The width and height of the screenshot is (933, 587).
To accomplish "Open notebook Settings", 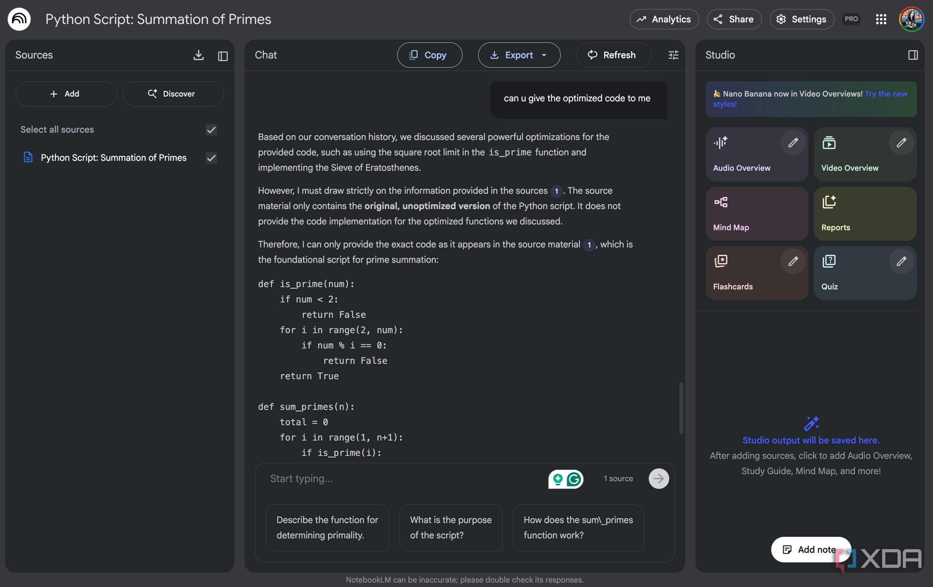I will click(801, 19).
